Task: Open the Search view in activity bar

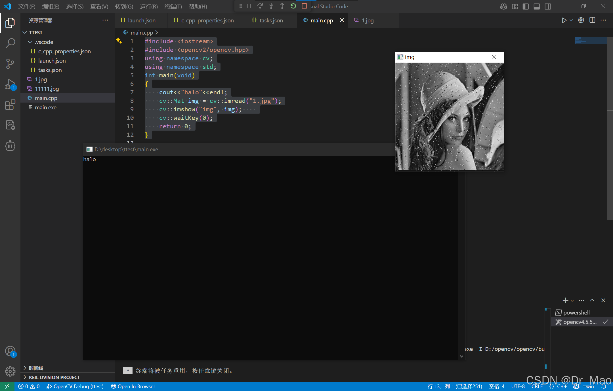Action: pos(10,43)
